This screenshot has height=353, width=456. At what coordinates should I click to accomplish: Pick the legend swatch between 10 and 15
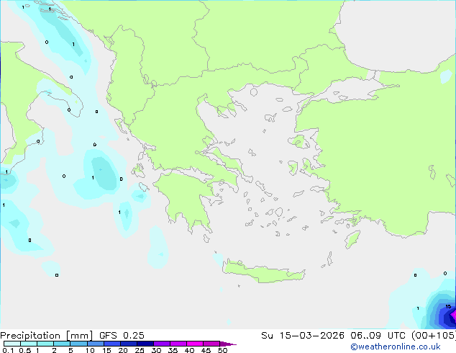click(x=95, y=344)
